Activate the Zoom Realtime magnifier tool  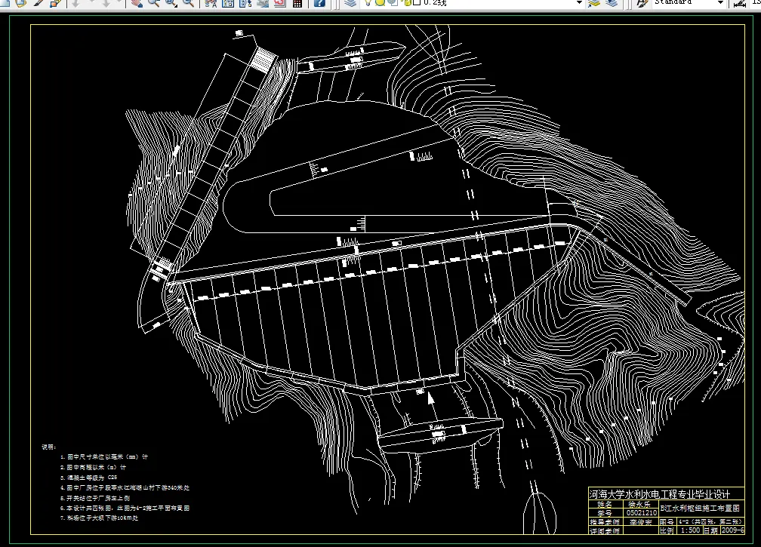tap(154, 3)
